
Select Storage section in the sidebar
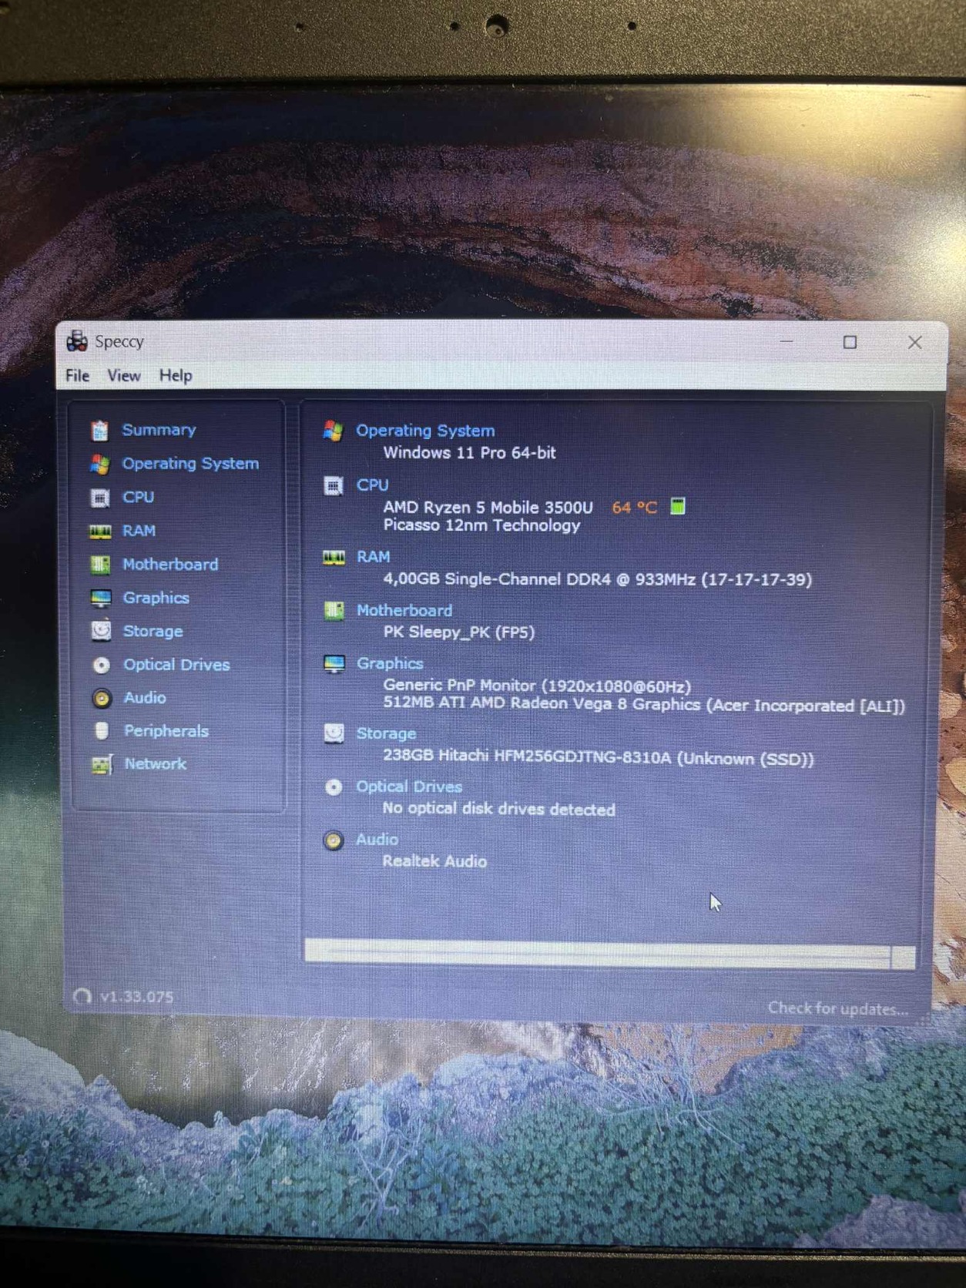click(153, 632)
